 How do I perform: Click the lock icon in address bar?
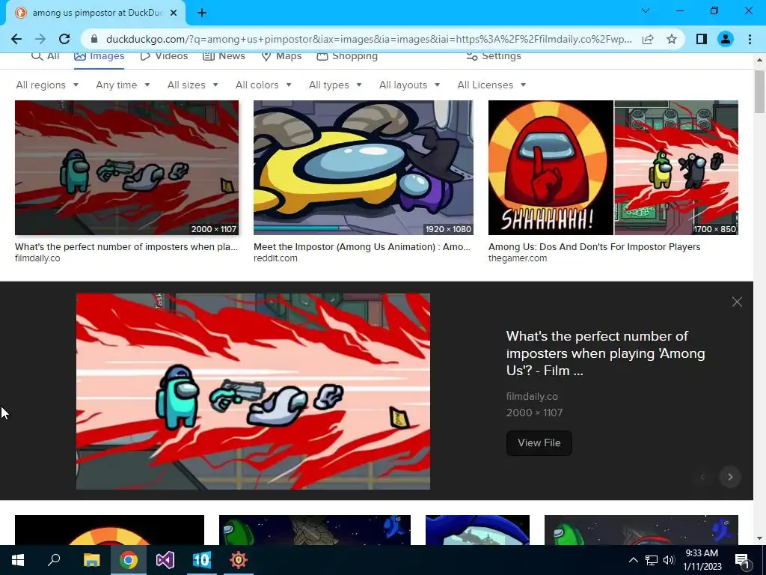tap(94, 39)
